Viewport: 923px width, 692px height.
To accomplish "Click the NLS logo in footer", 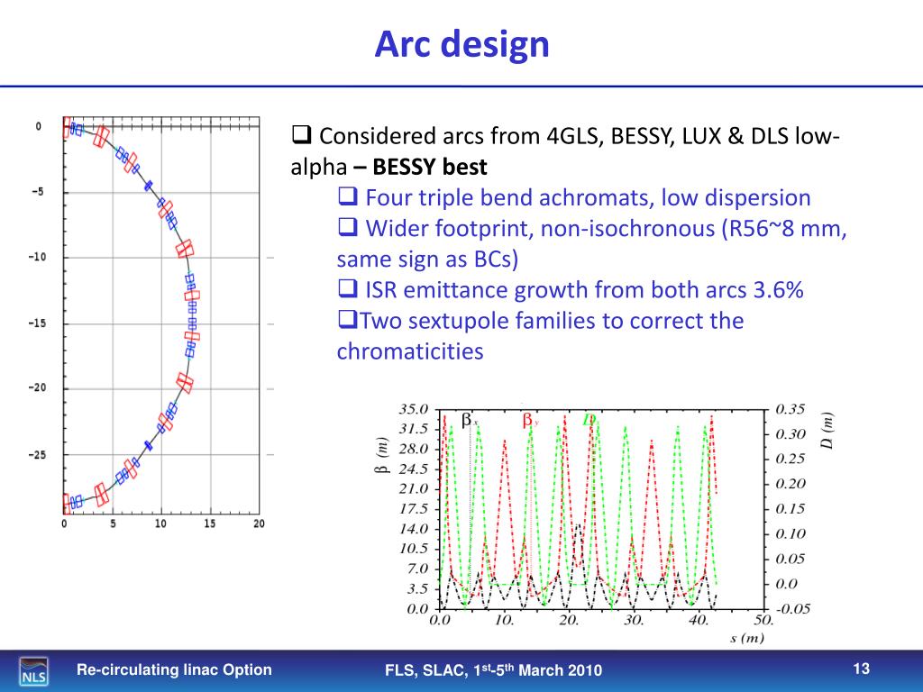I will (x=33, y=671).
